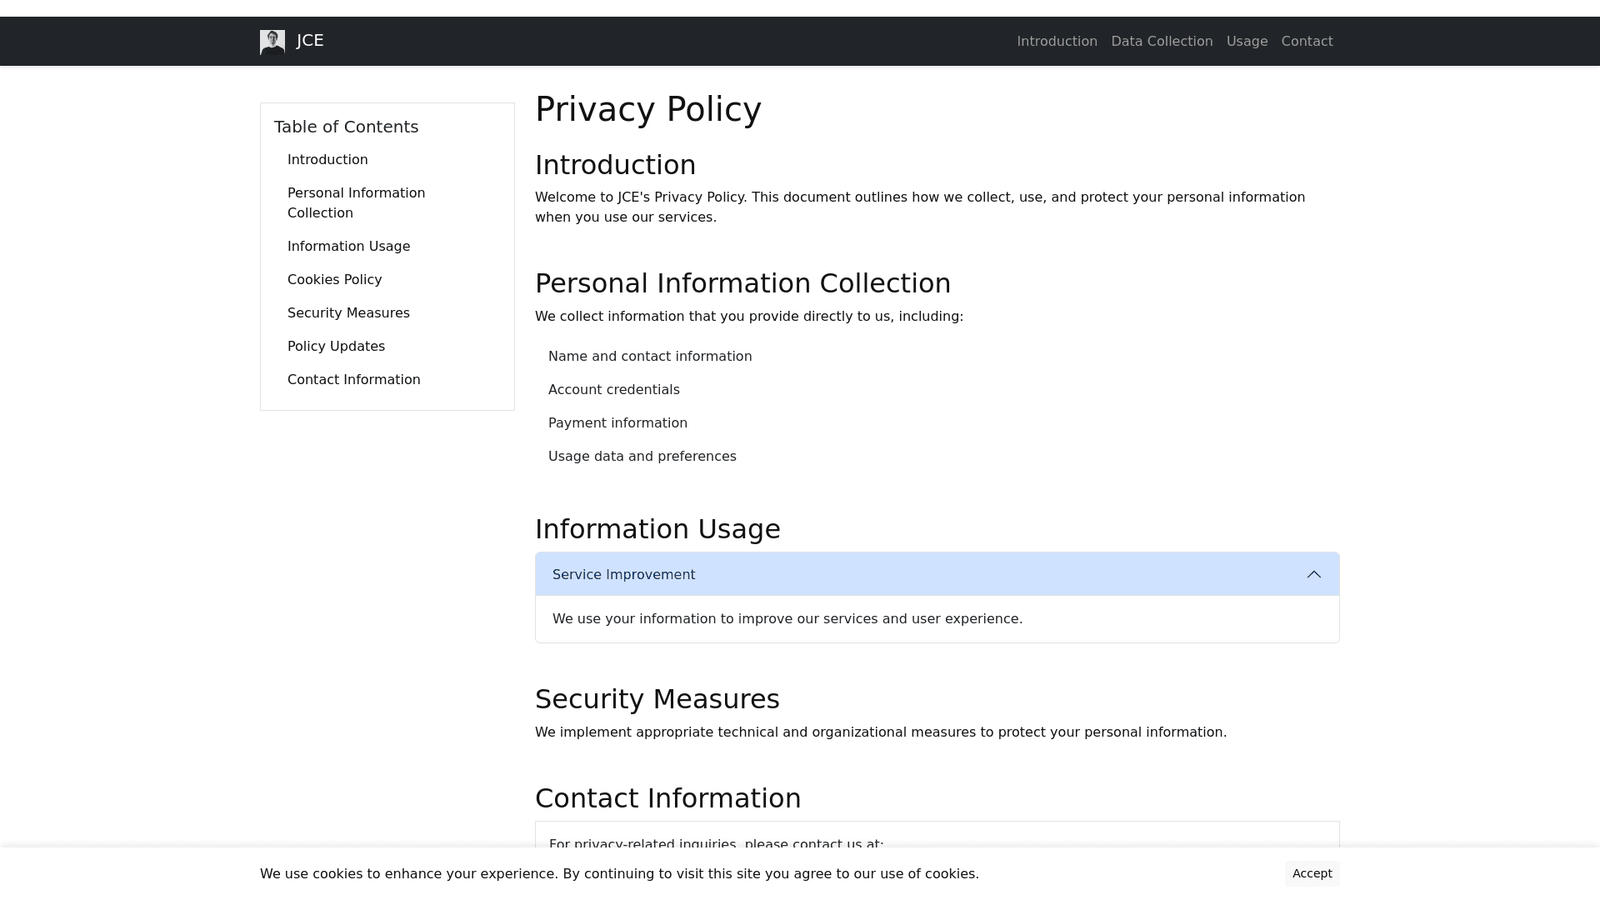
Task: Collapse the Service Improvement chevron arrow
Action: click(1313, 574)
